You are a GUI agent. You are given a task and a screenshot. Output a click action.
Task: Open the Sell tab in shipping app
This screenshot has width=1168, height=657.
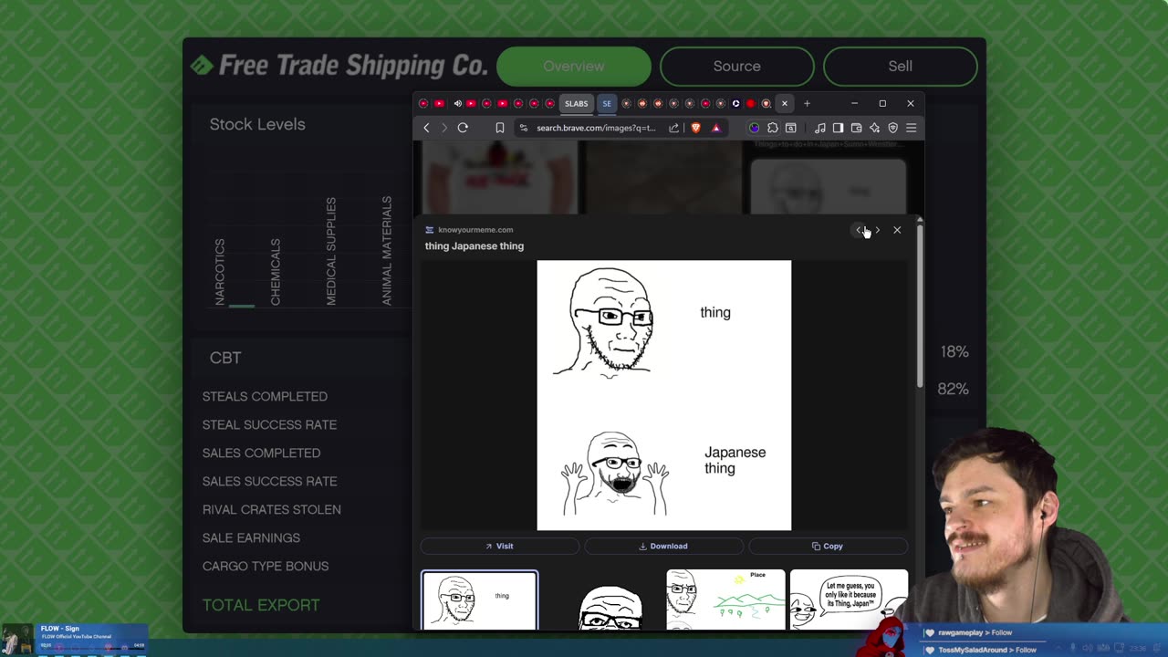pos(901,66)
